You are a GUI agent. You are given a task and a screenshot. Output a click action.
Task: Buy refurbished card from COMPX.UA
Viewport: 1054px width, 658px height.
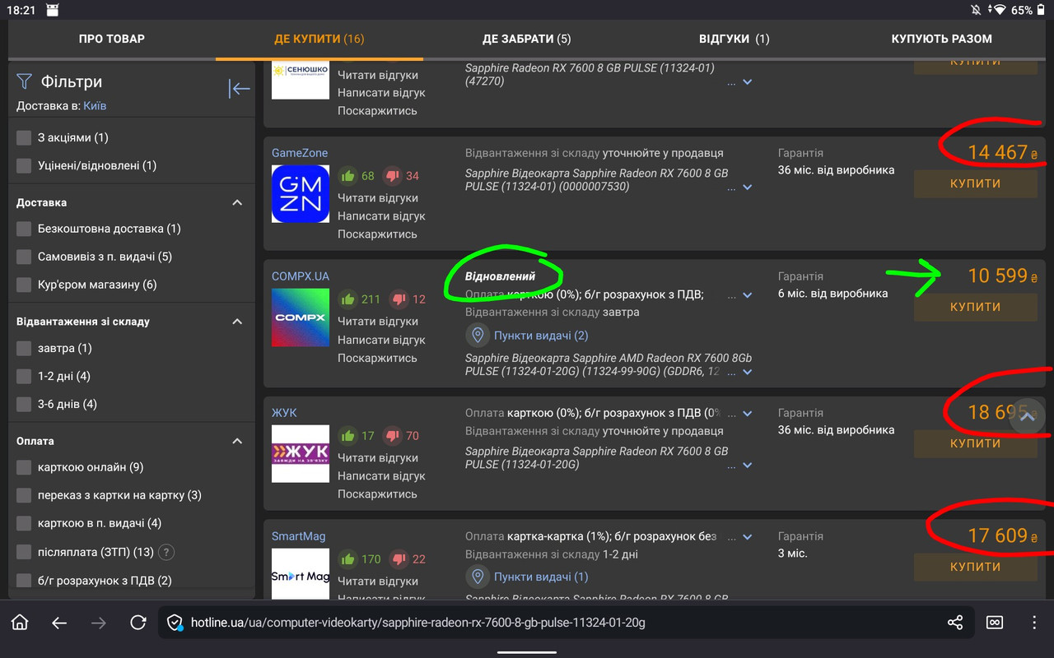point(975,307)
